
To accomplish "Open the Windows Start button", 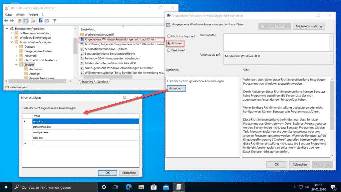I will coord(6,187).
